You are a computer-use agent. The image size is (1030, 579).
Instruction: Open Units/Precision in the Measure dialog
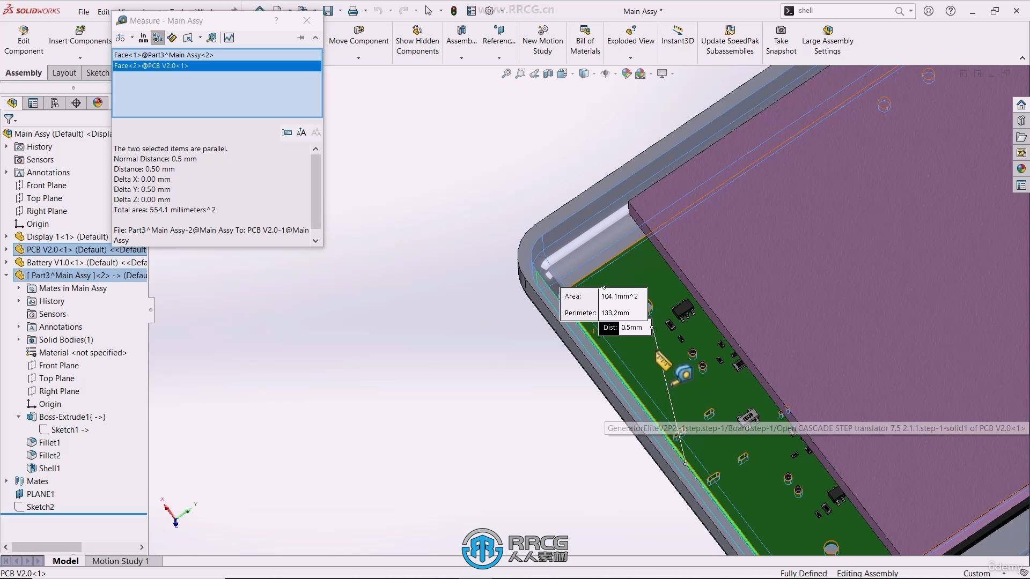(143, 38)
